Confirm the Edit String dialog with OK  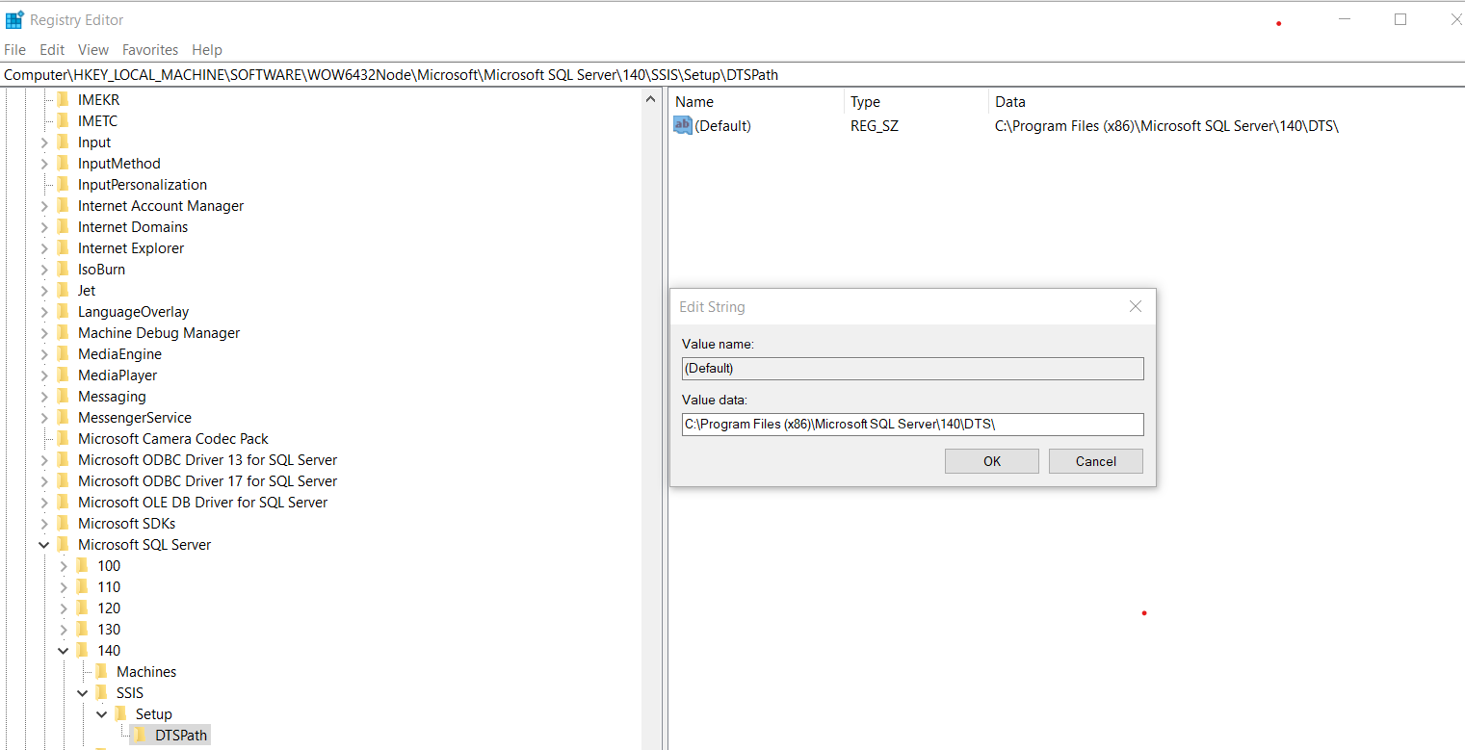pyautogui.click(x=992, y=461)
